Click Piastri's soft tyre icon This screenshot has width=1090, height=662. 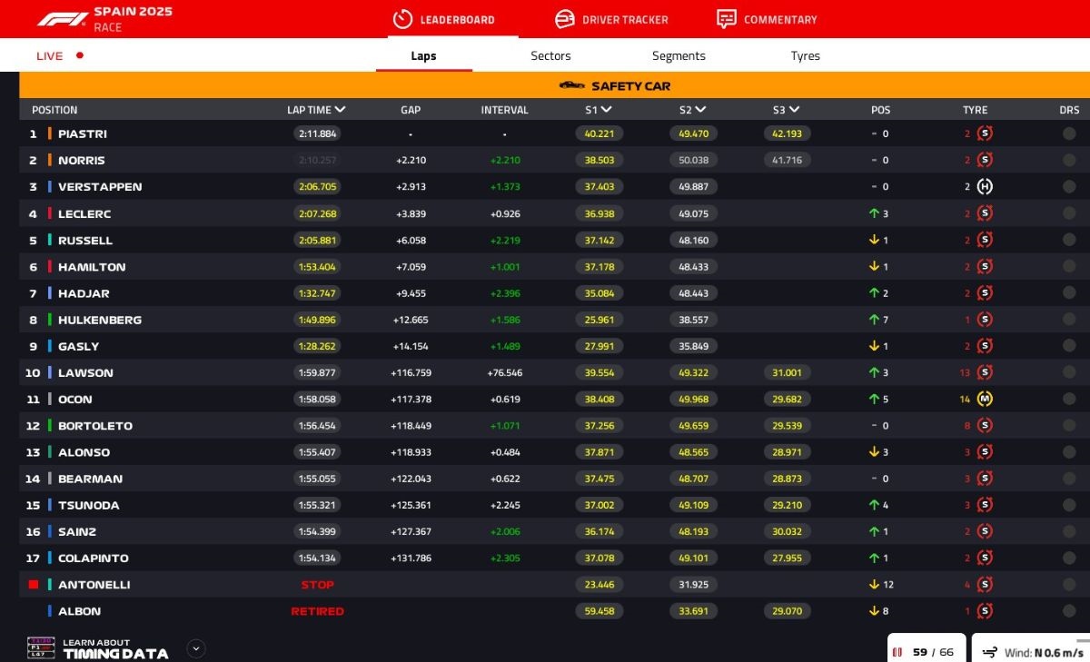tap(985, 133)
